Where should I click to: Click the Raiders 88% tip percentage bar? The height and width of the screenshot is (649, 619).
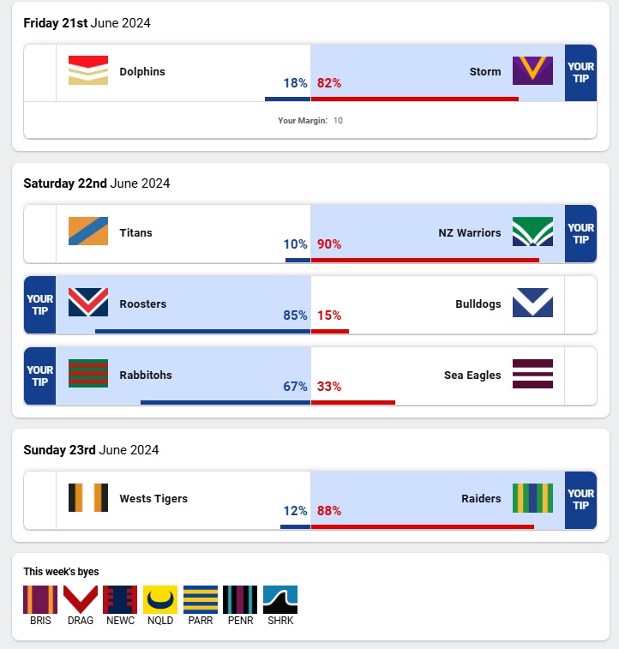pyautogui.click(x=422, y=526)
